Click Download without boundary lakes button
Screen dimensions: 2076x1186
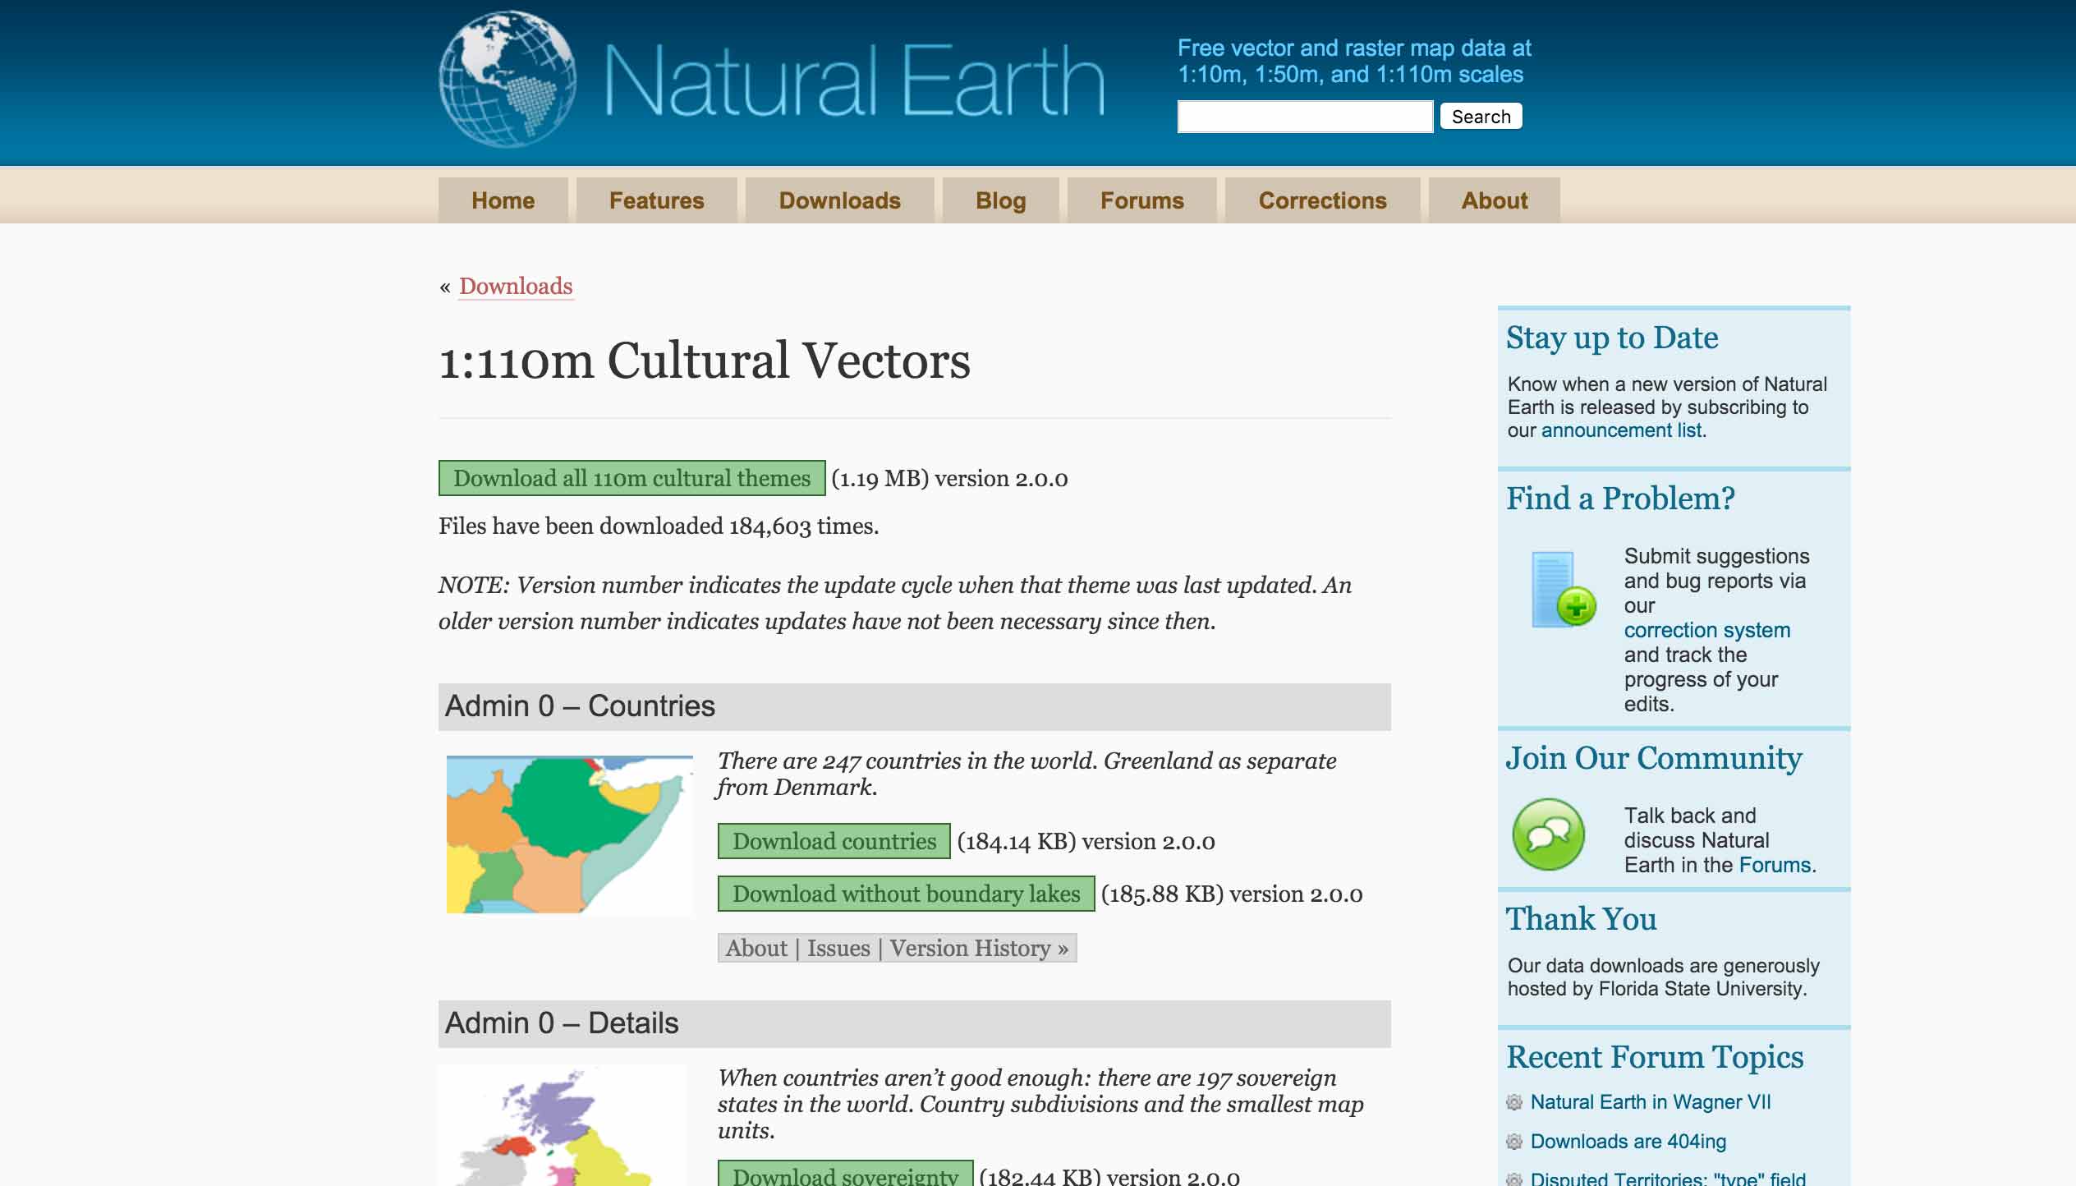click(x=906, y=894)
